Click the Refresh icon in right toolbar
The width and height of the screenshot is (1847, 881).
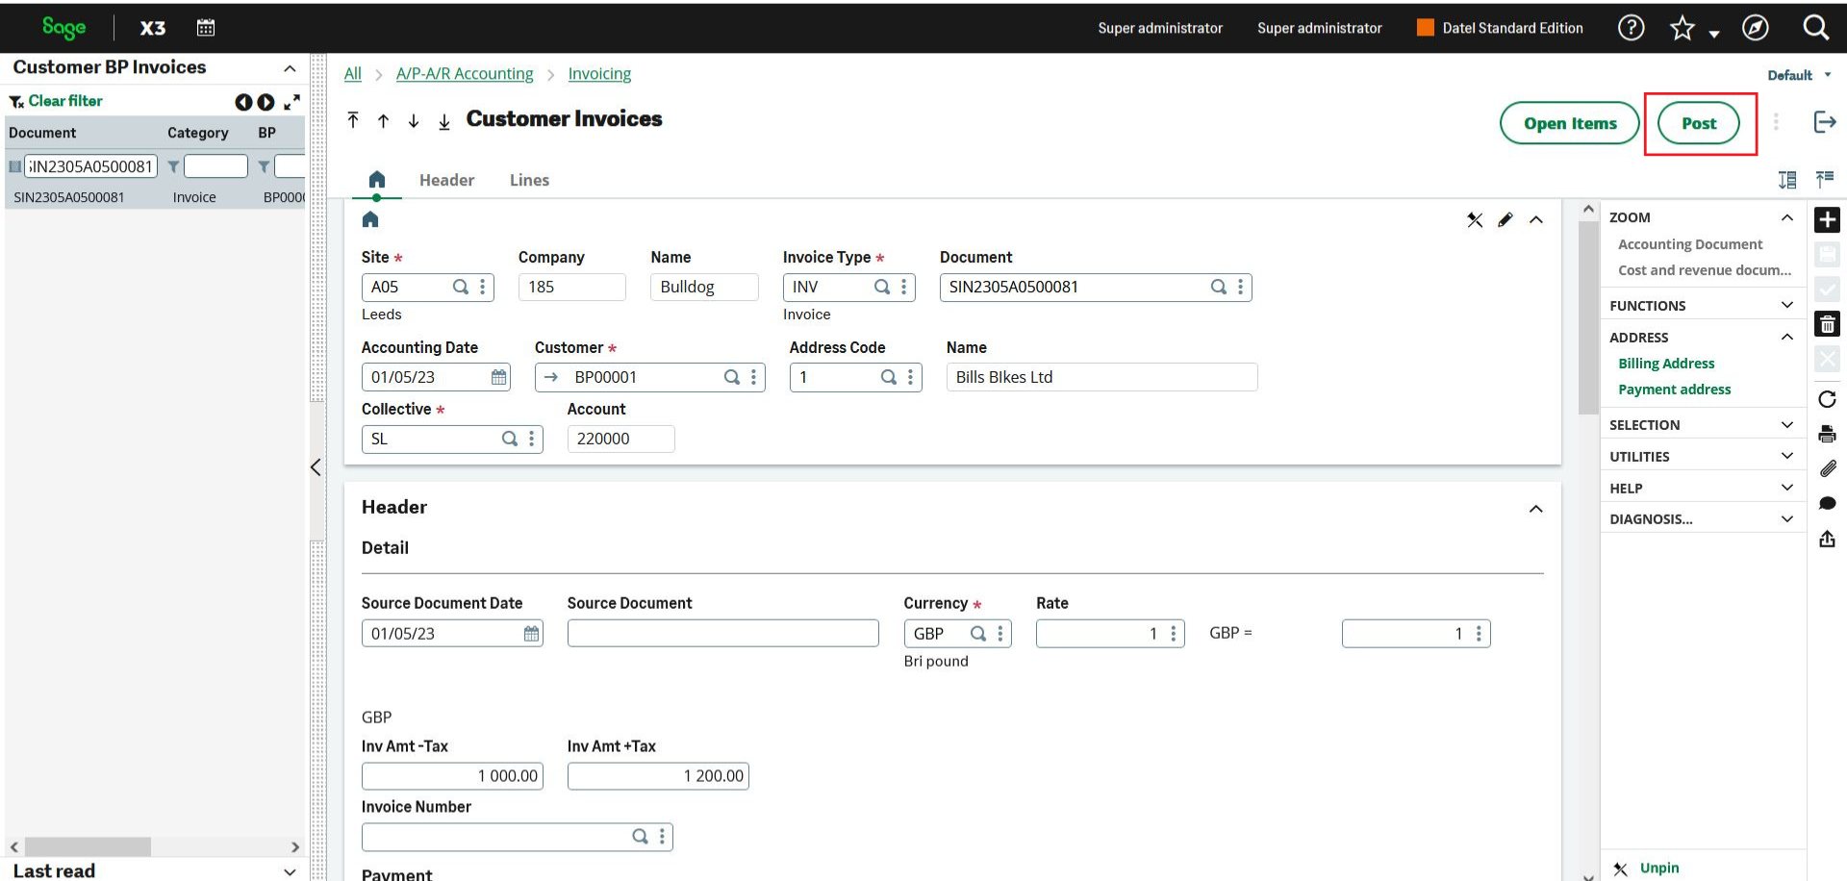1827,399
